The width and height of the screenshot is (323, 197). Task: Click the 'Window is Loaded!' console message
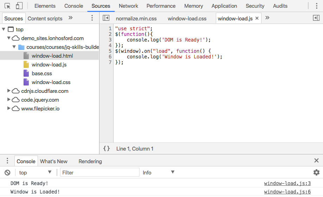(x=35, y=192)
